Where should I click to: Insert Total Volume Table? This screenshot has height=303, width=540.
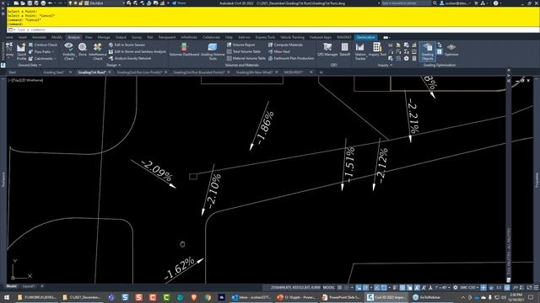tap(244, 51)
